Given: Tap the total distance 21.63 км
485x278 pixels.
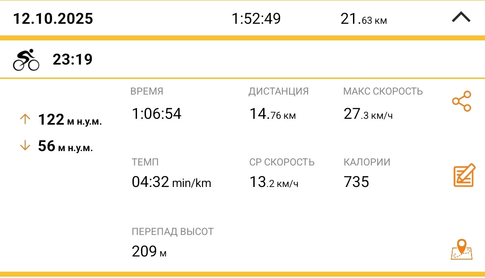Looking at the screenshot, I should [363, 19].
